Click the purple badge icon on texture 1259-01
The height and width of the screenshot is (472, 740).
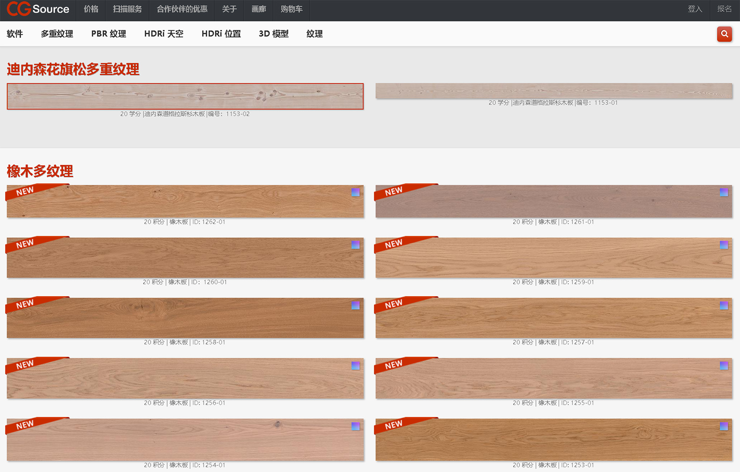click(724, 245)
